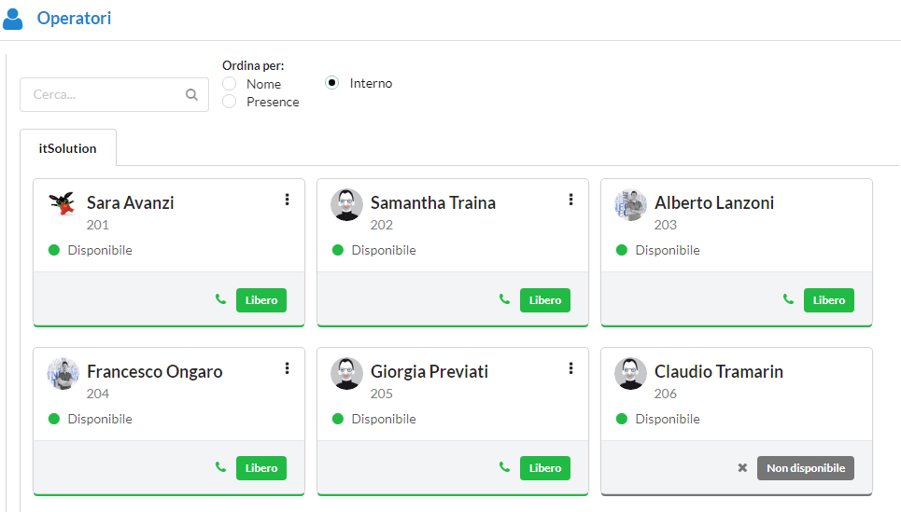Screen dimensions: 901x512
Task: Select the Interno sort radio button
Action: pyautogui.click(x=332, y=83)
